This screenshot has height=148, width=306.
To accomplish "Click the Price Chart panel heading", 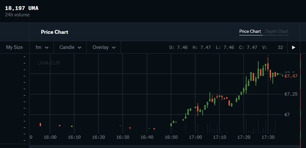I will coord(54,32).
